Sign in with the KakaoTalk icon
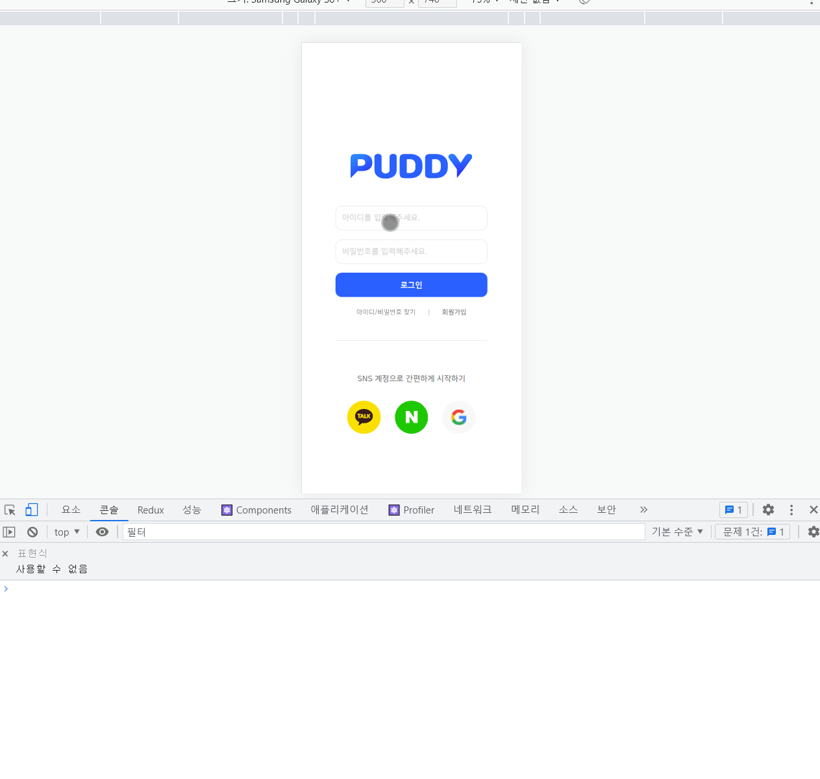 (364, 417)
